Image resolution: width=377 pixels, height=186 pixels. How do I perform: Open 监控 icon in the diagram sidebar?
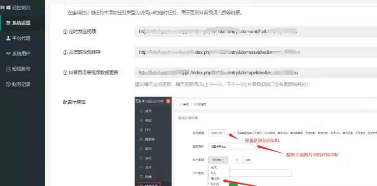click(141, 149)
